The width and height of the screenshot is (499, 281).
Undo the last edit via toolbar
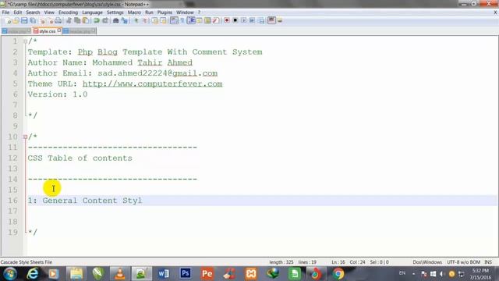(97, 20)
